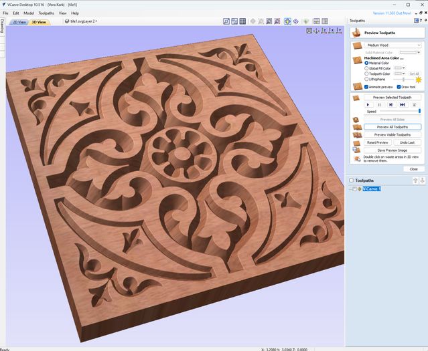
Task: Click the Reset Preview button
Action: (378, 142)
